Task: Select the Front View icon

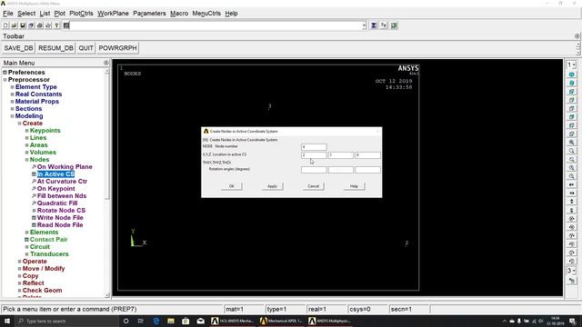Action: coord(572,92)
